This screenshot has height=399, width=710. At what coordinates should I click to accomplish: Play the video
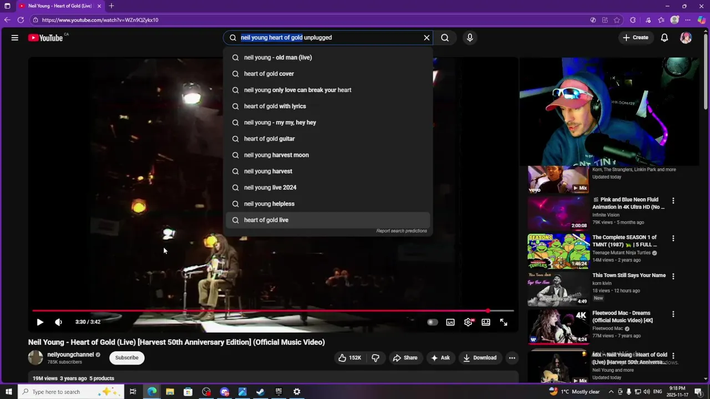pos(40,322)
